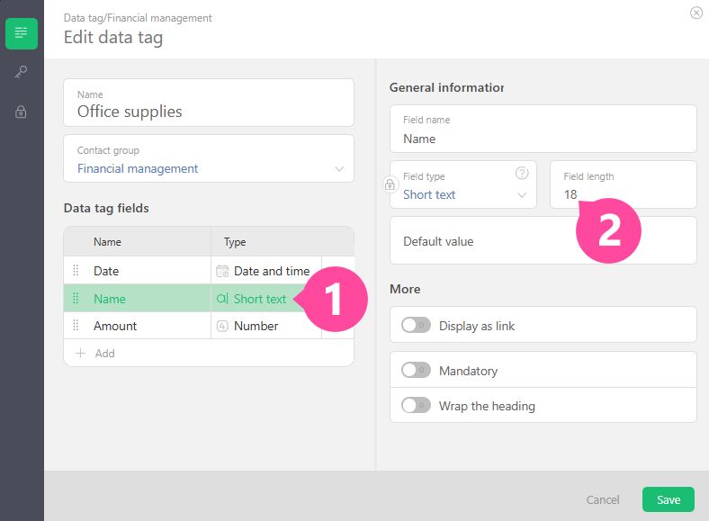Click the Number type icon
The height and width of the screenshot is (521, 709).
coord(222,326)
